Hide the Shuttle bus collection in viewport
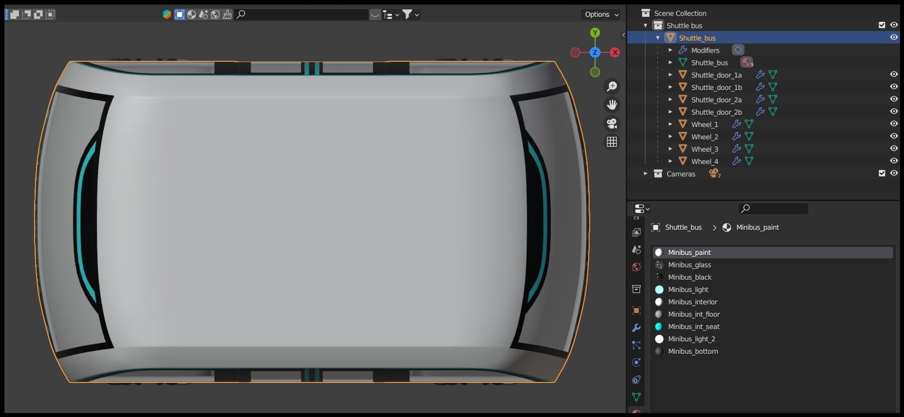Viewport: 904px width, 417px height. (894, 25)
